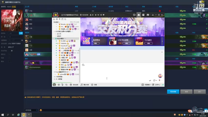Open the 频道模板 template menu
208x117 pixels.
pyautogui.click(x=146, y=85)
